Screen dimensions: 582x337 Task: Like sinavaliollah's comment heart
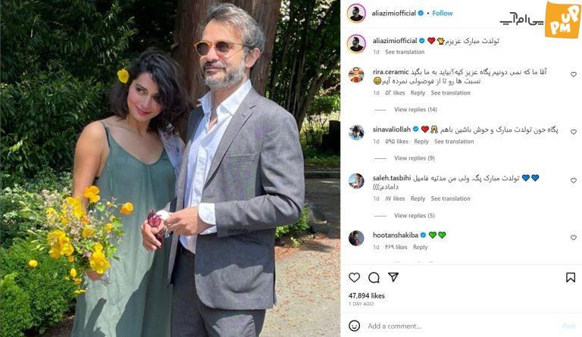point(574,132)
